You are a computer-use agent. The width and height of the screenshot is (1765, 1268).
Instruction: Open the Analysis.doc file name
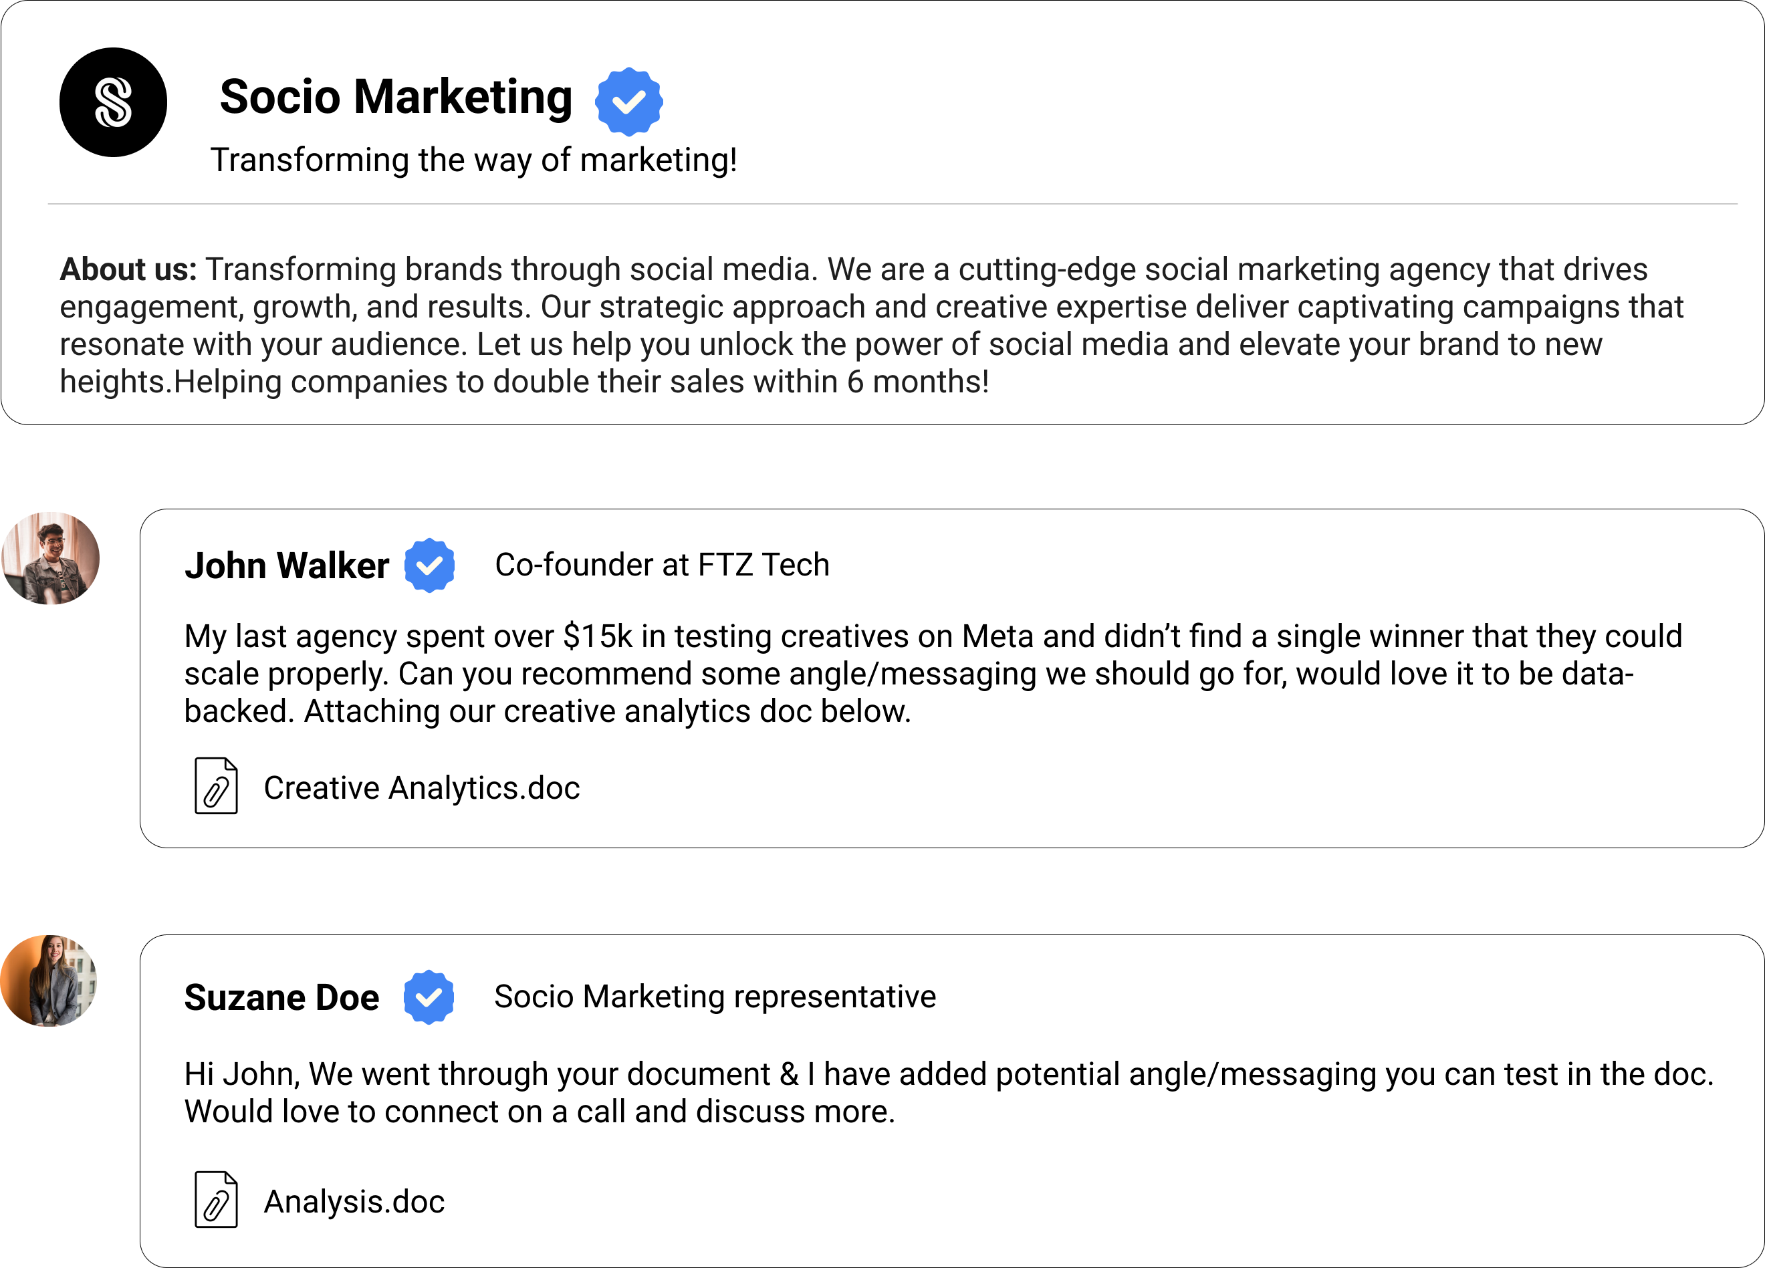click(354, 1202)
